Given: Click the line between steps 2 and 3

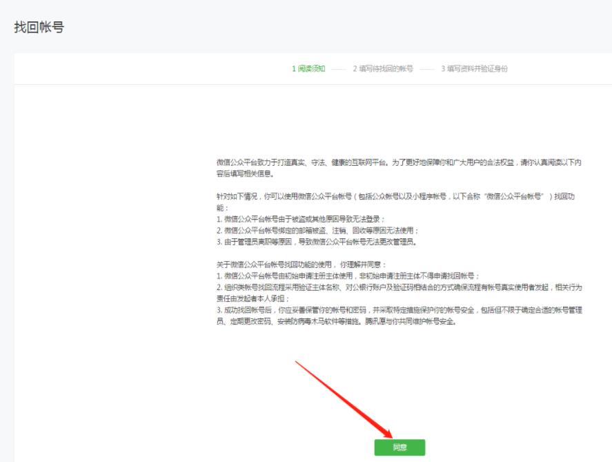Looking at the screenshot, I should (426, 69).
